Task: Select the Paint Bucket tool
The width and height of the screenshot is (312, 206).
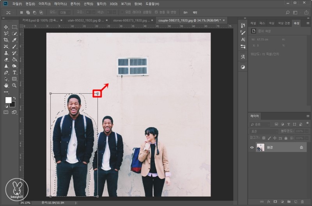Action: pyautogui.click(x=14, y=59)
